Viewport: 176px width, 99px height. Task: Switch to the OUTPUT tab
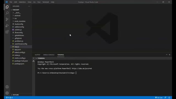coord(37,55)
